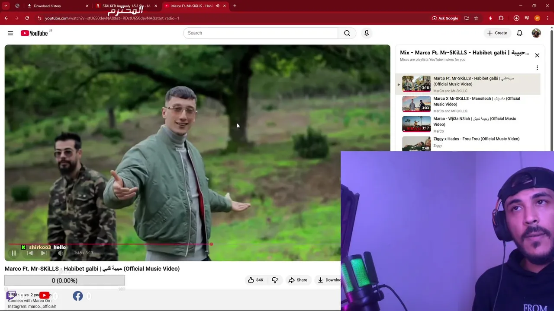Click the YouTube search magnifier button
This screenshot has width=554, height=311.
347,33
